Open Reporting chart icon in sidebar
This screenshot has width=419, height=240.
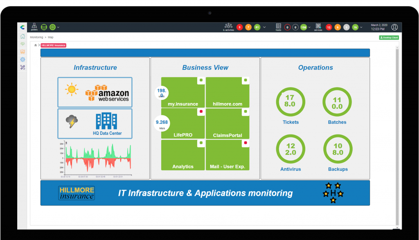point(23,52)
